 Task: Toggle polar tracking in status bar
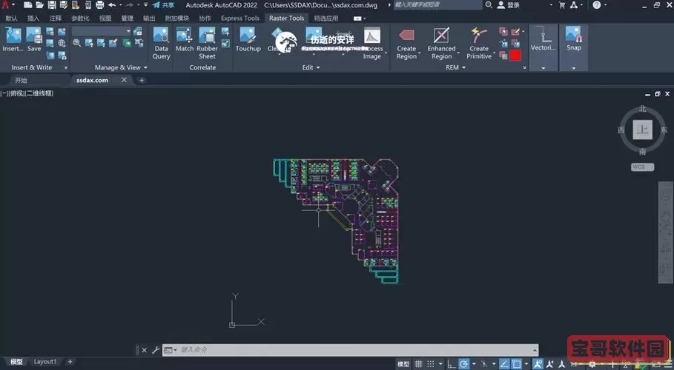pyautogui.click(x=464, y=364)
